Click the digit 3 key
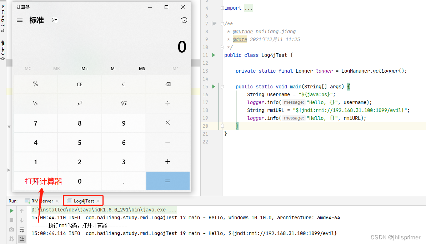Screen dimensions: 426x244 pyautogui.click(x=124, y=162)
